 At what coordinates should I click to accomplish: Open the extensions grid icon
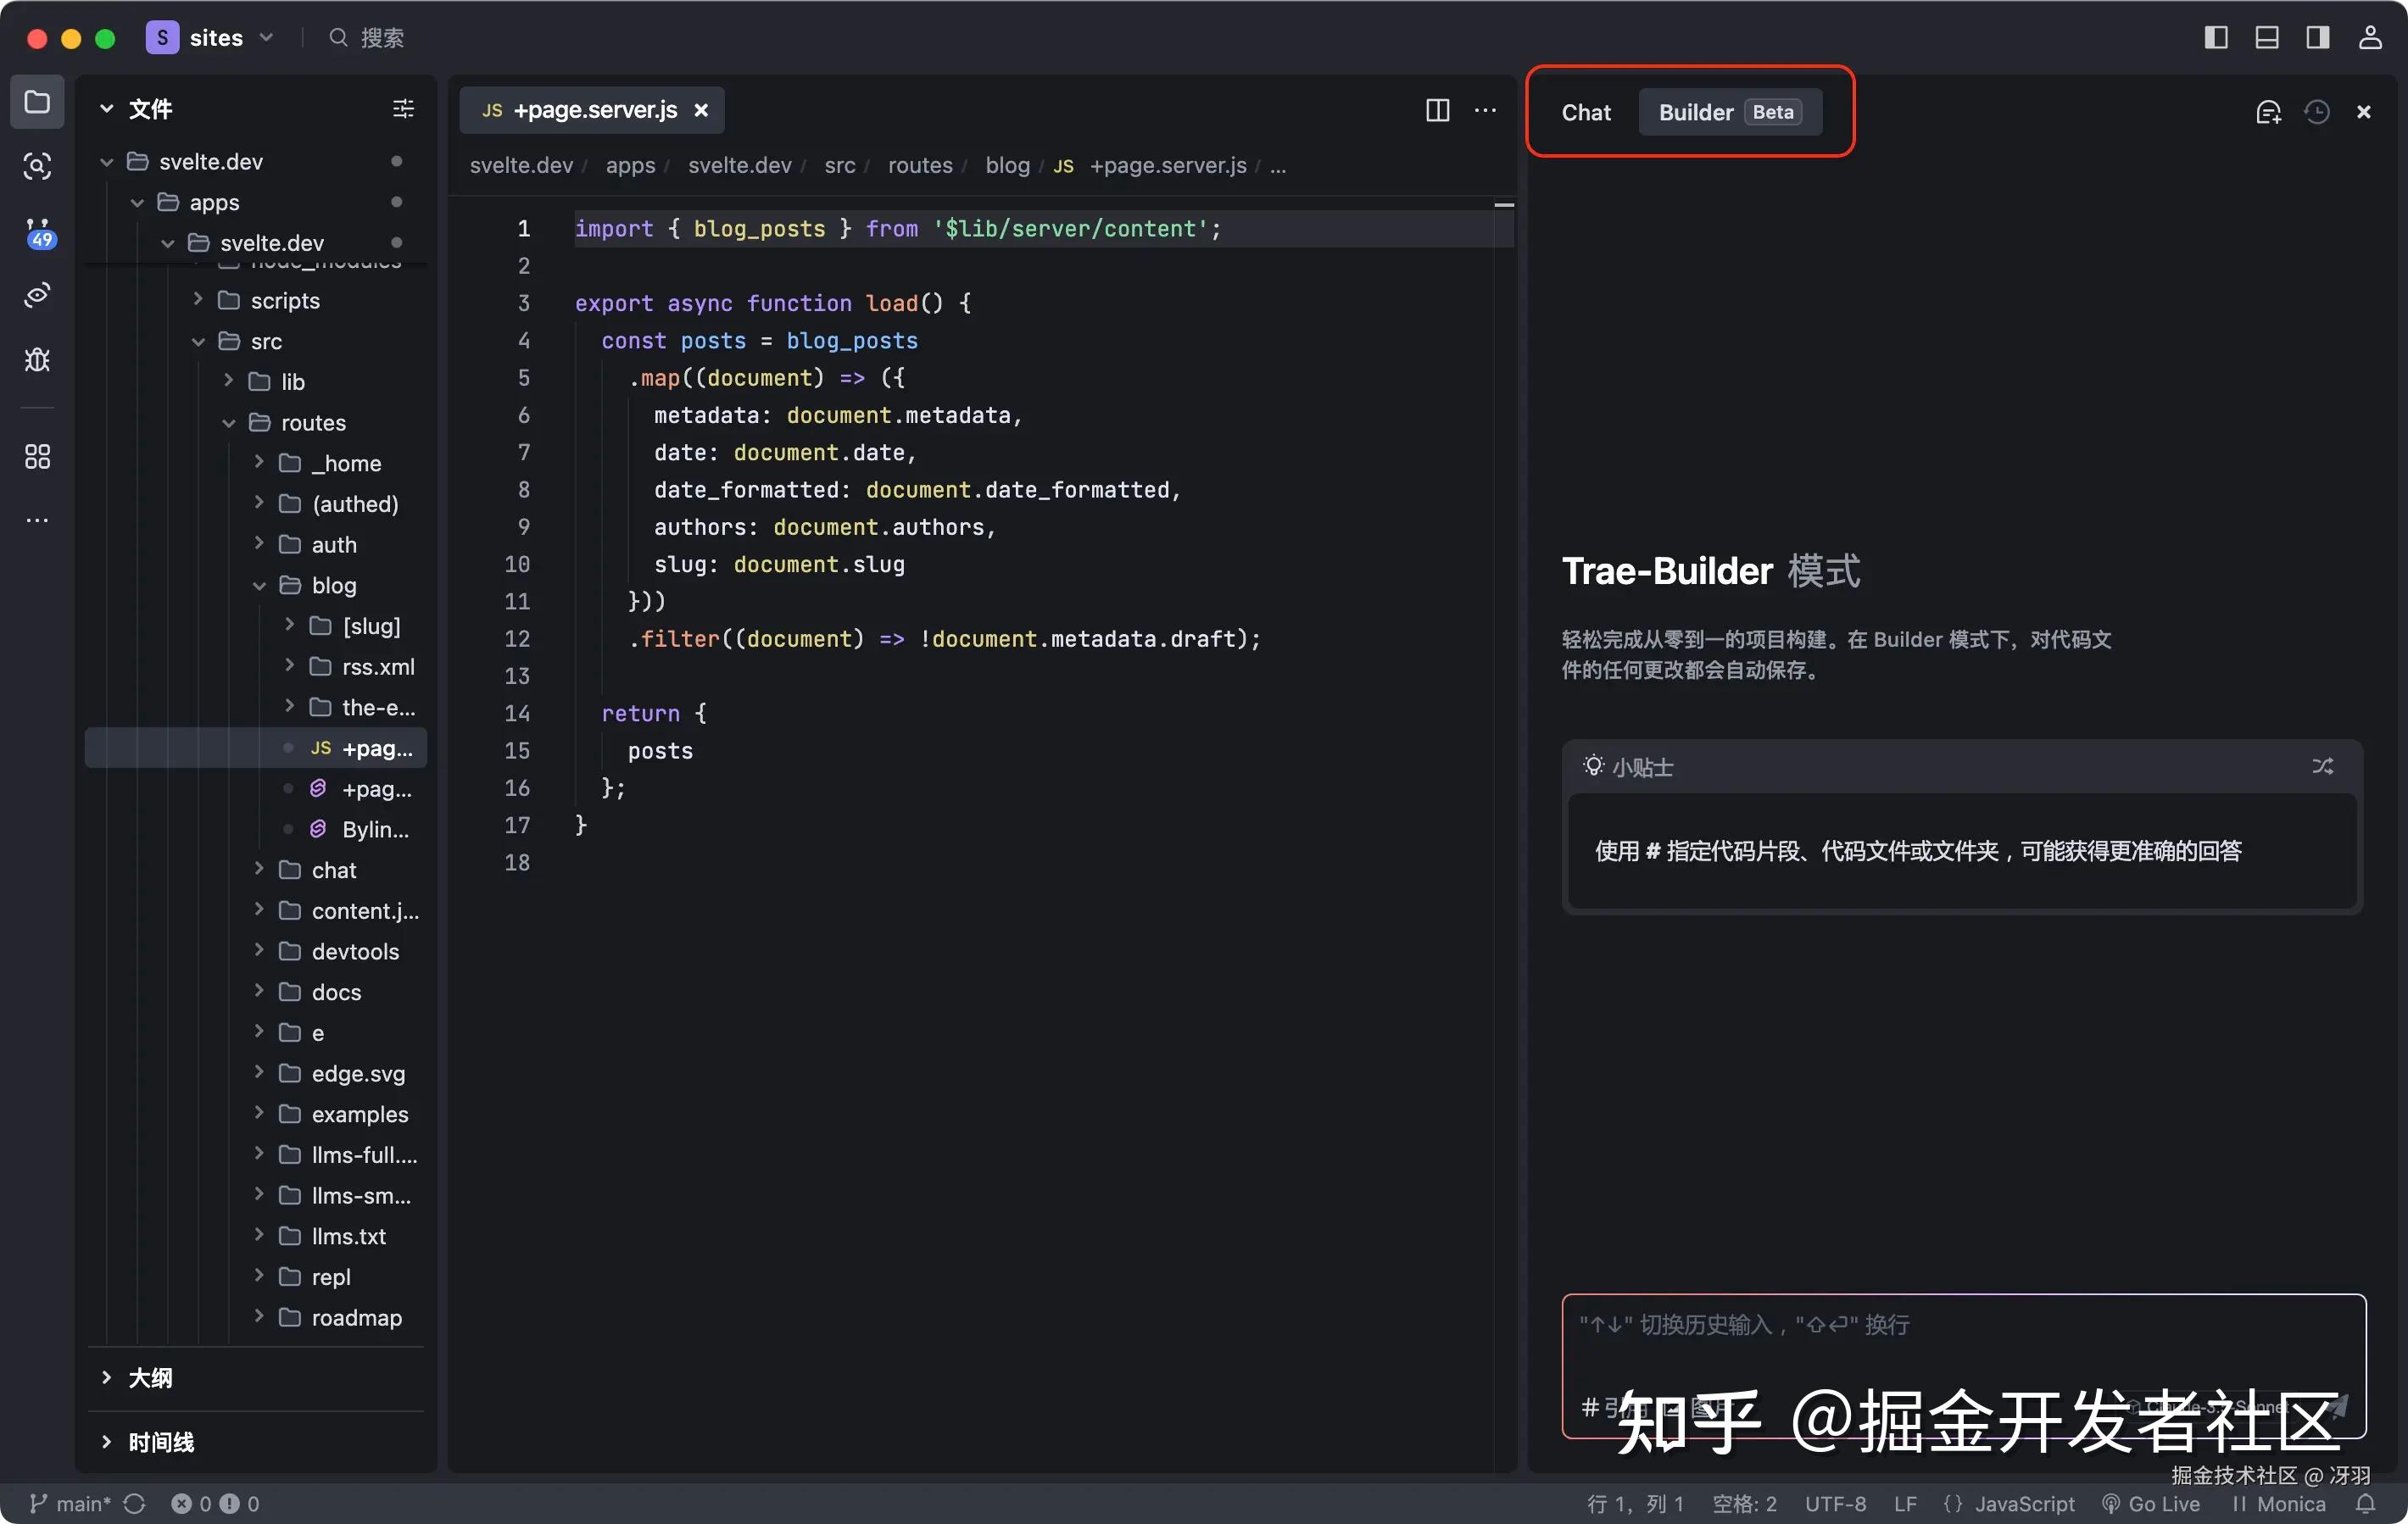(37, 457)
